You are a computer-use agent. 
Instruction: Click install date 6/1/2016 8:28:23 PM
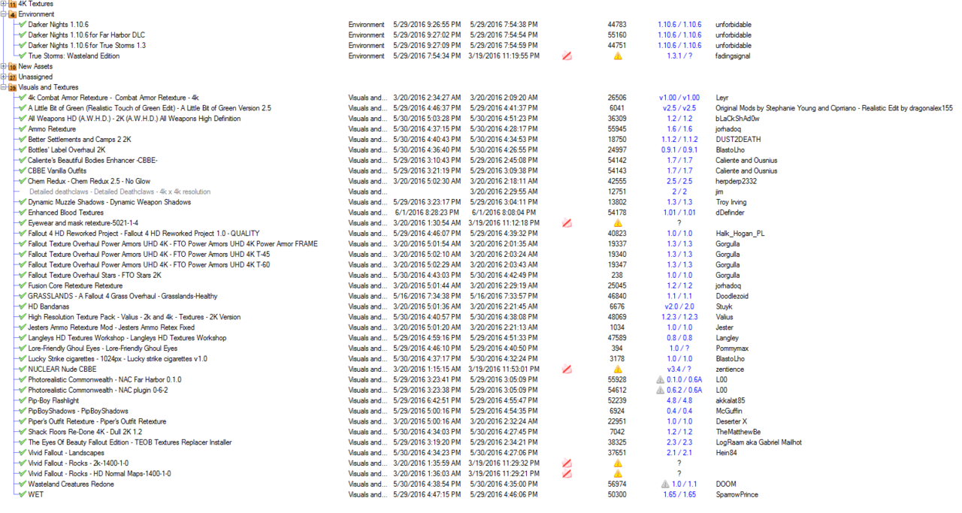coord(426,213)
